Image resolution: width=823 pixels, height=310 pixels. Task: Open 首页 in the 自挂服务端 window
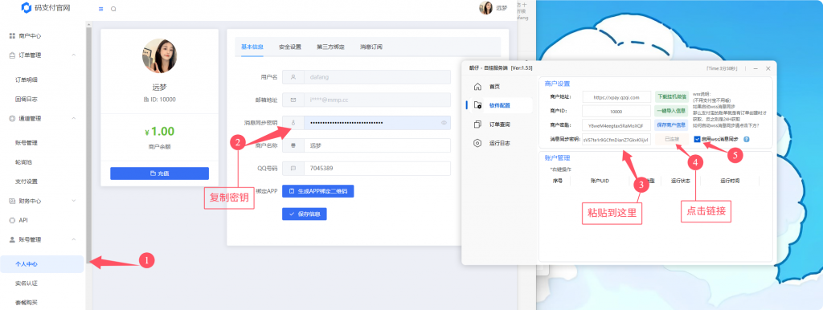pos(494,87)
